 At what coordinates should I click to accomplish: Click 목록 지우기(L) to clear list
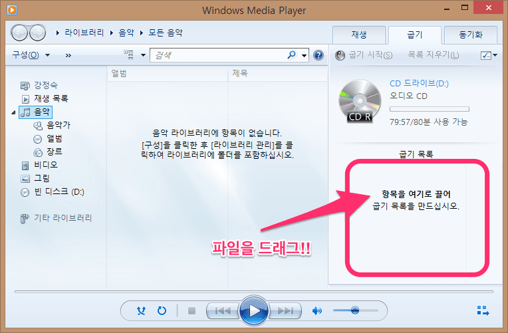(433, 55)
